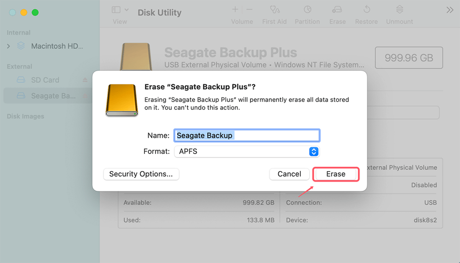This screenshot has height=263, width=460.
Task: Open the sidebar View options menu
Action: [x=120, y=10]
